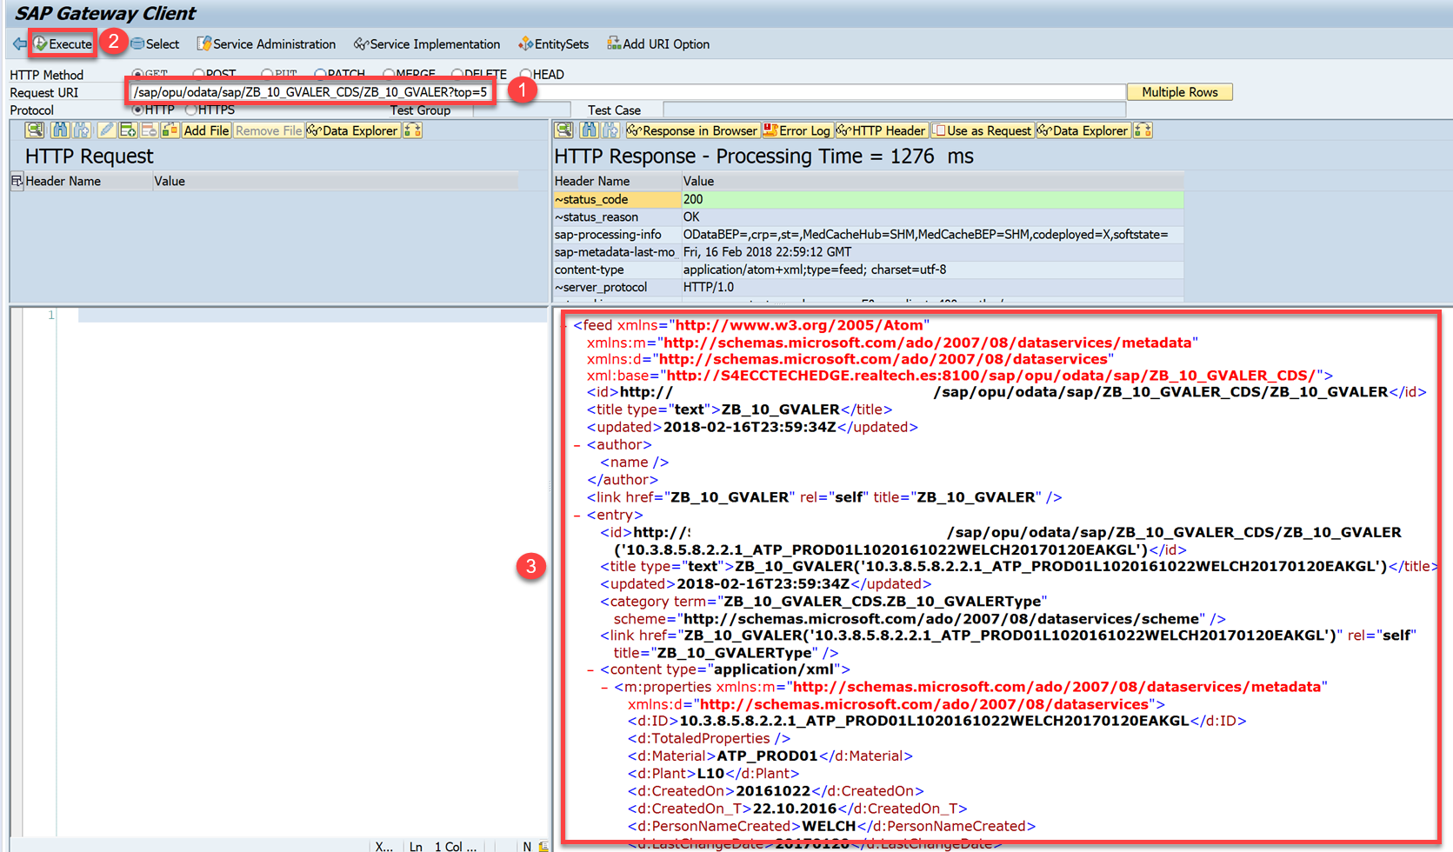Select the ~server_protocol row
Image resolution: width=1453 pixels, height=852 pixels.
(868, 287)
